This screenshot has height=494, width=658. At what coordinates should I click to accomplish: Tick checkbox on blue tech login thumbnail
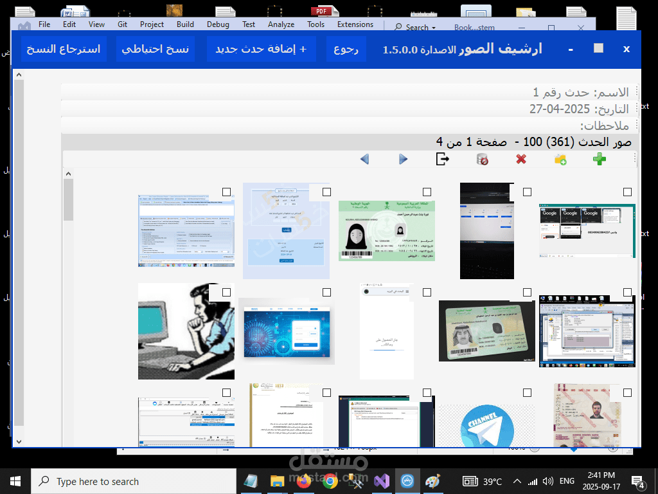tap(326, 293)
